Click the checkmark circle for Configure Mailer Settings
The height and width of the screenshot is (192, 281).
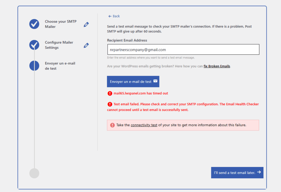34,45
